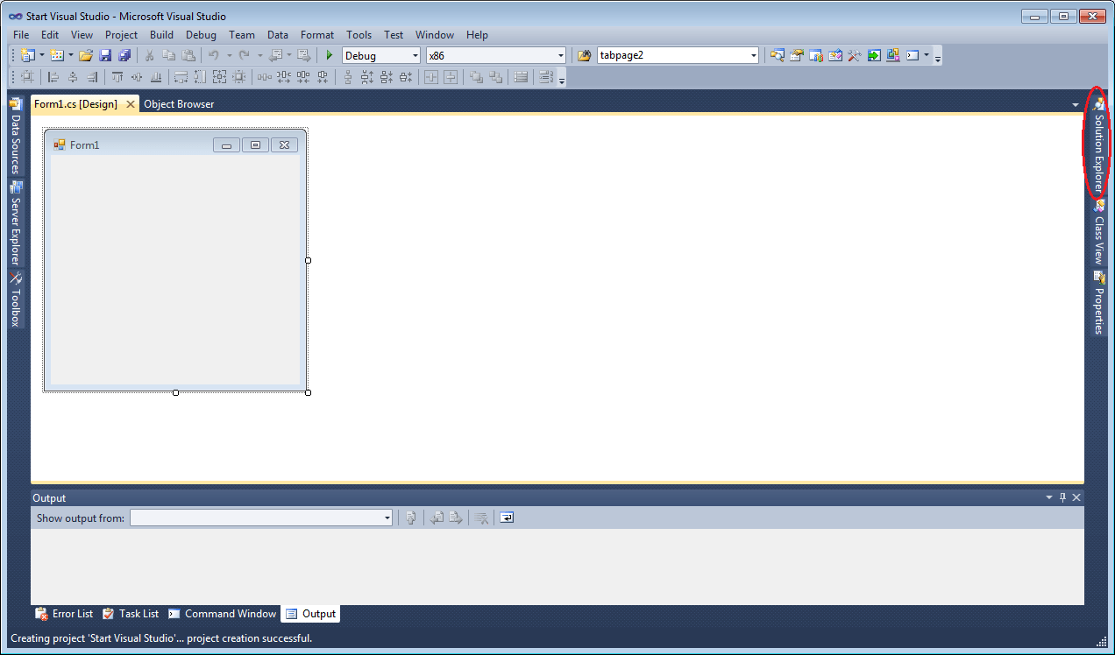Image resolution: width=1115 pixels, height=655 pixels.
Task: Click the New Project toolbar icon
Action: (x=27, y=55)
